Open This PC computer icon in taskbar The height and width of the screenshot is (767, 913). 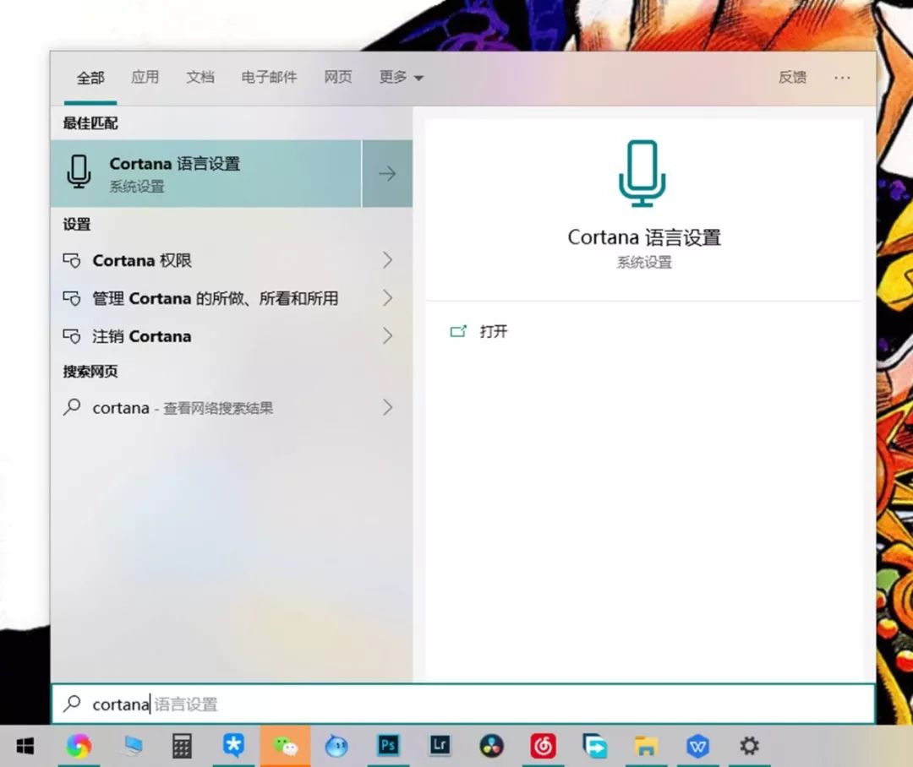point(132,746)
